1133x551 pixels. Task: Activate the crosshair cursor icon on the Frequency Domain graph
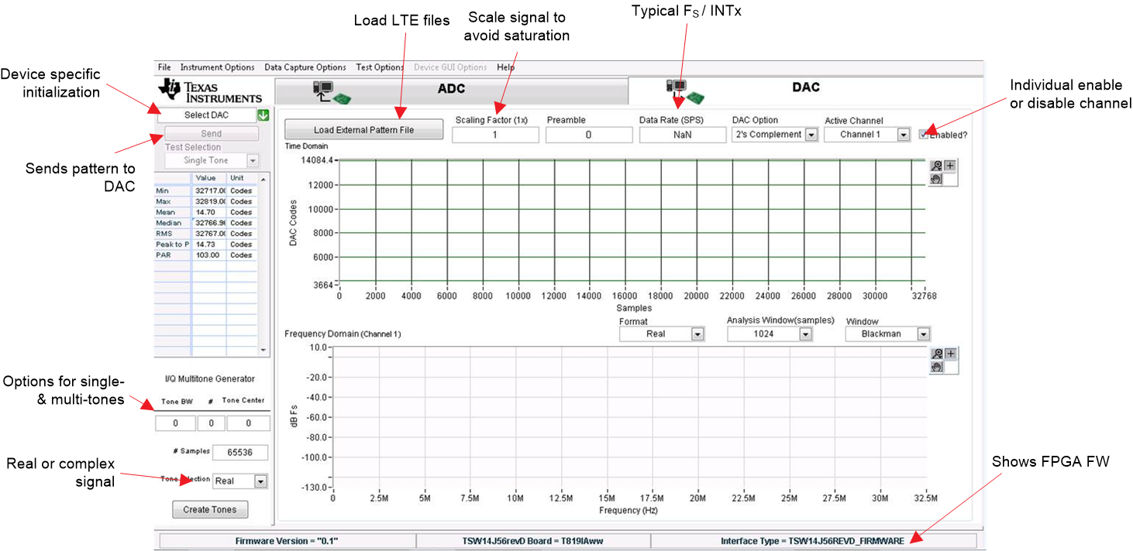[x=950, y=353]
